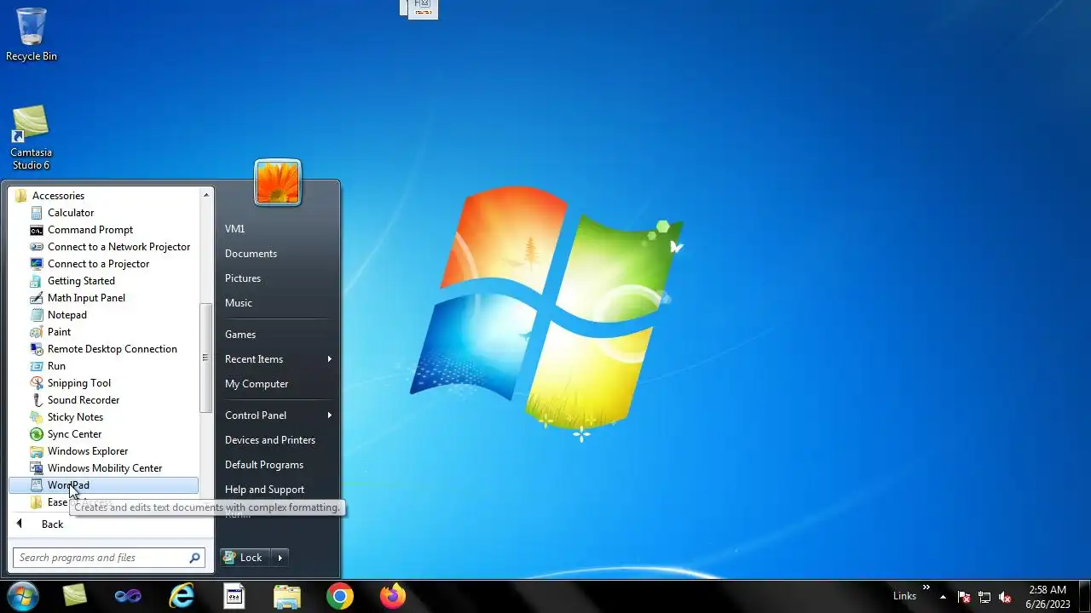1091x613 pixels.
Task: Click scroll-up arrow of programs list
Action: click(205, 195)
